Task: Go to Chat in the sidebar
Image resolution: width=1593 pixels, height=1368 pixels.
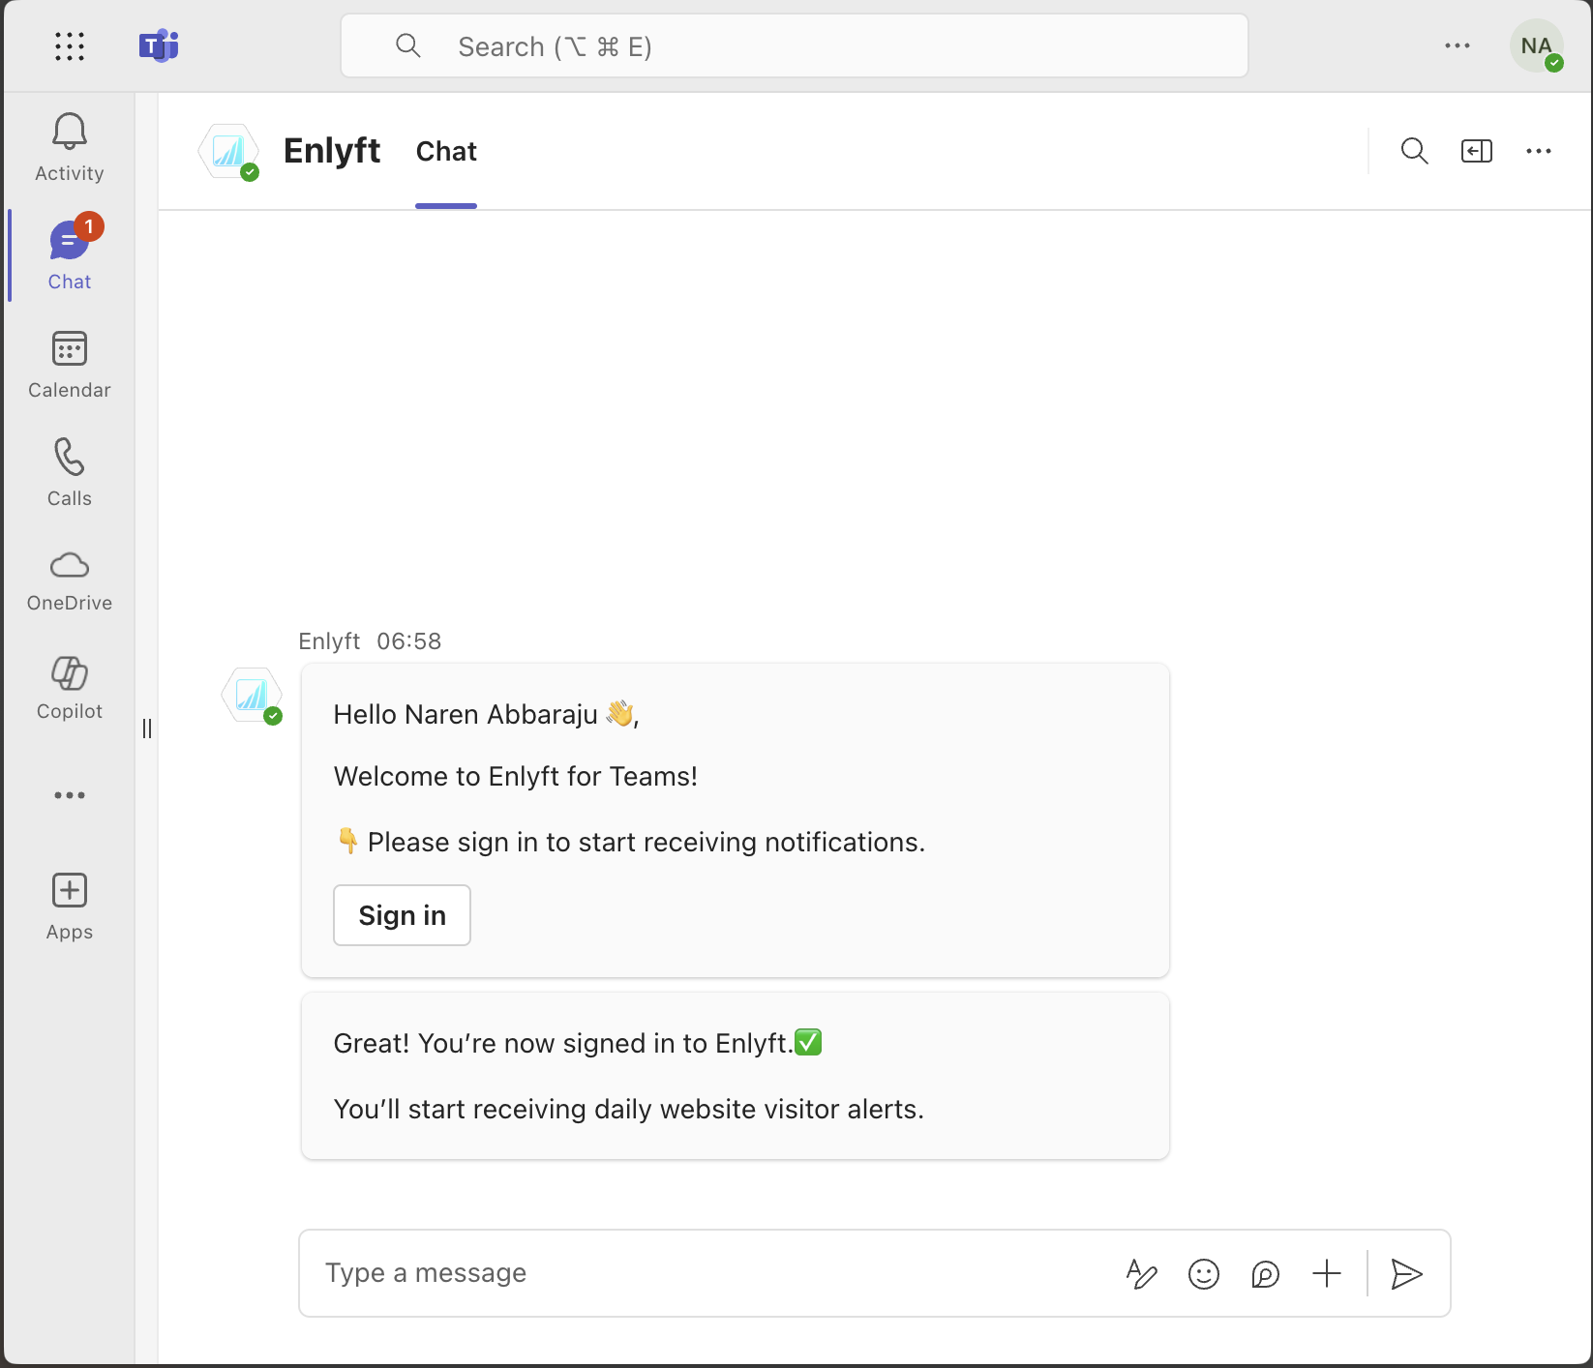Action: tap(70, 255)
